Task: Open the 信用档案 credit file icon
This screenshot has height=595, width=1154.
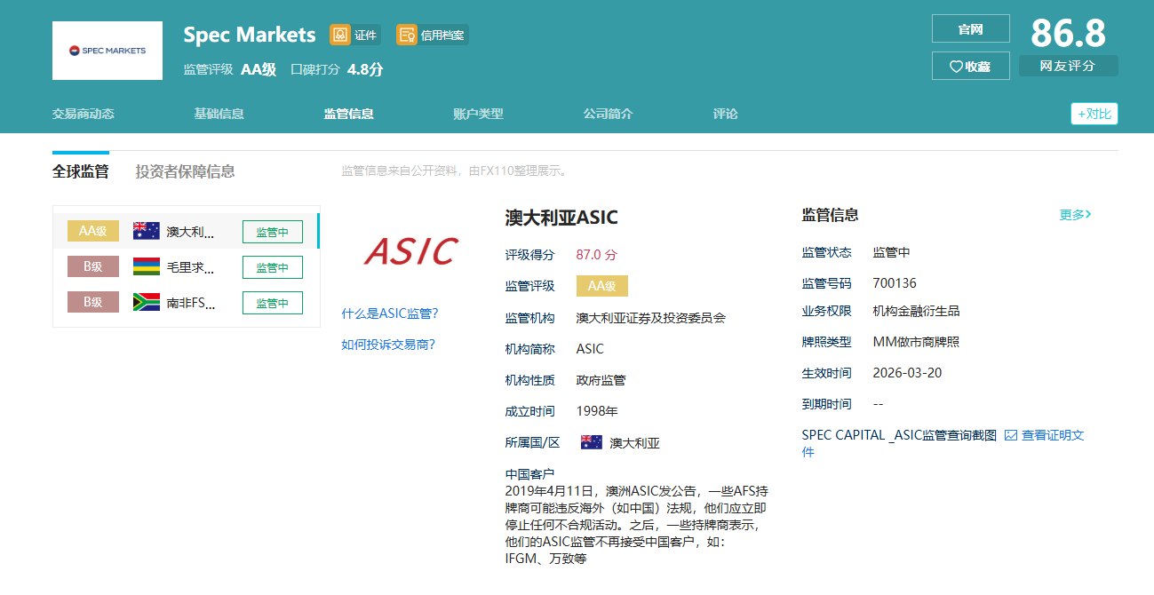Action: pos(407,35)
